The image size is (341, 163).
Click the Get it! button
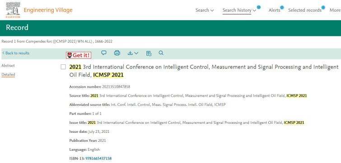79,55
